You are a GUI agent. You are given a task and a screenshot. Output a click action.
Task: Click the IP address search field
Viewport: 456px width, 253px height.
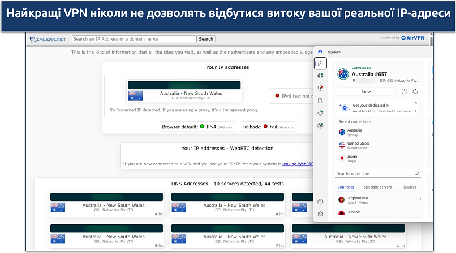[134, 39]
